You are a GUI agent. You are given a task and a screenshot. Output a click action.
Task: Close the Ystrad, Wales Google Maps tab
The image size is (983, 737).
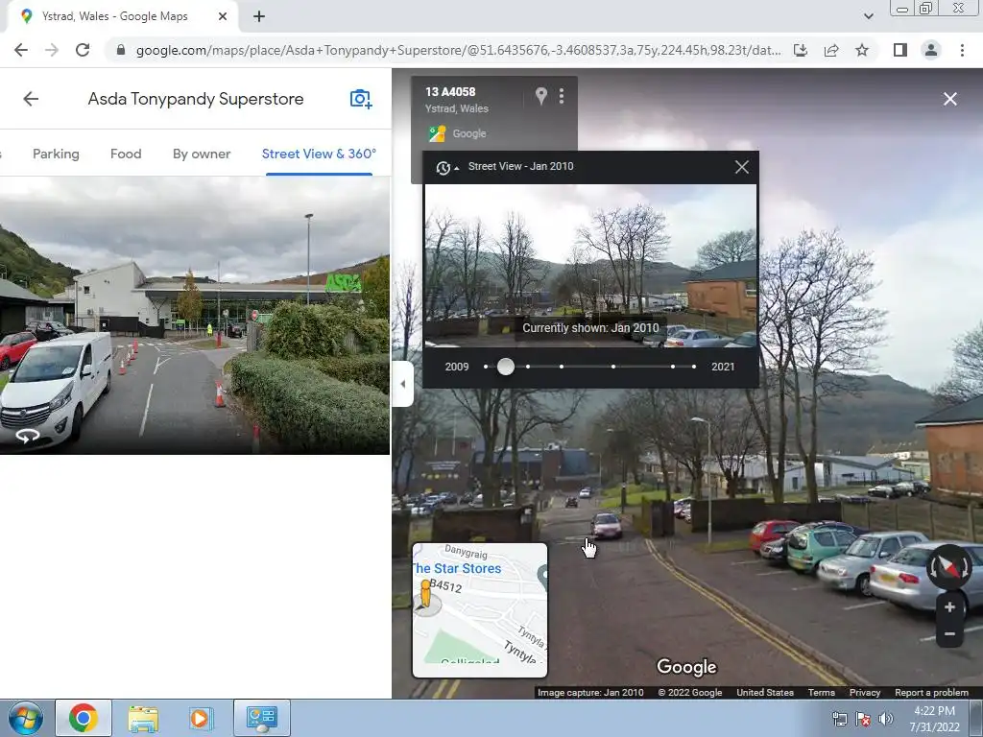223,17
